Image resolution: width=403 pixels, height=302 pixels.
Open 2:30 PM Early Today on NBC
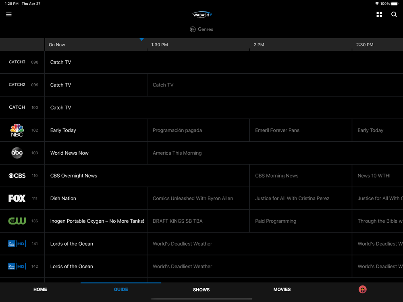pos(378,130)
